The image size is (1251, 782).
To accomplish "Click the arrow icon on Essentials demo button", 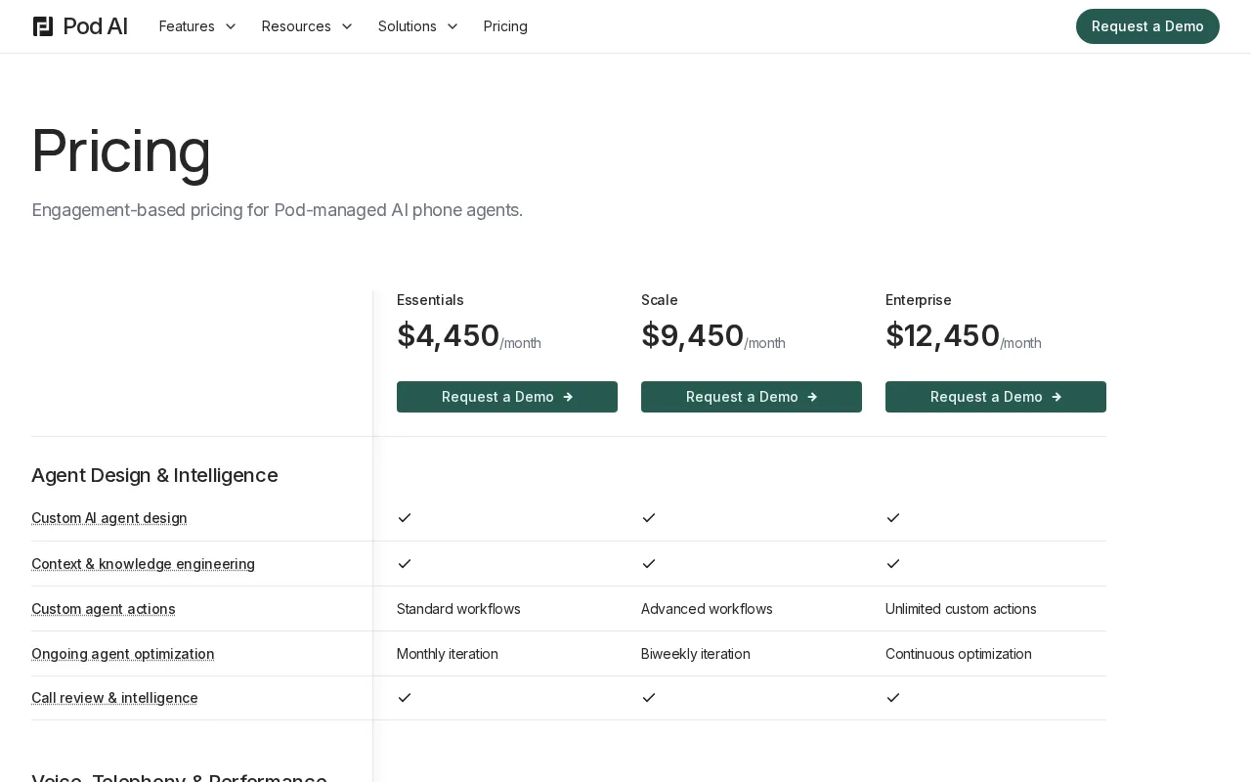I will point(568,397).
